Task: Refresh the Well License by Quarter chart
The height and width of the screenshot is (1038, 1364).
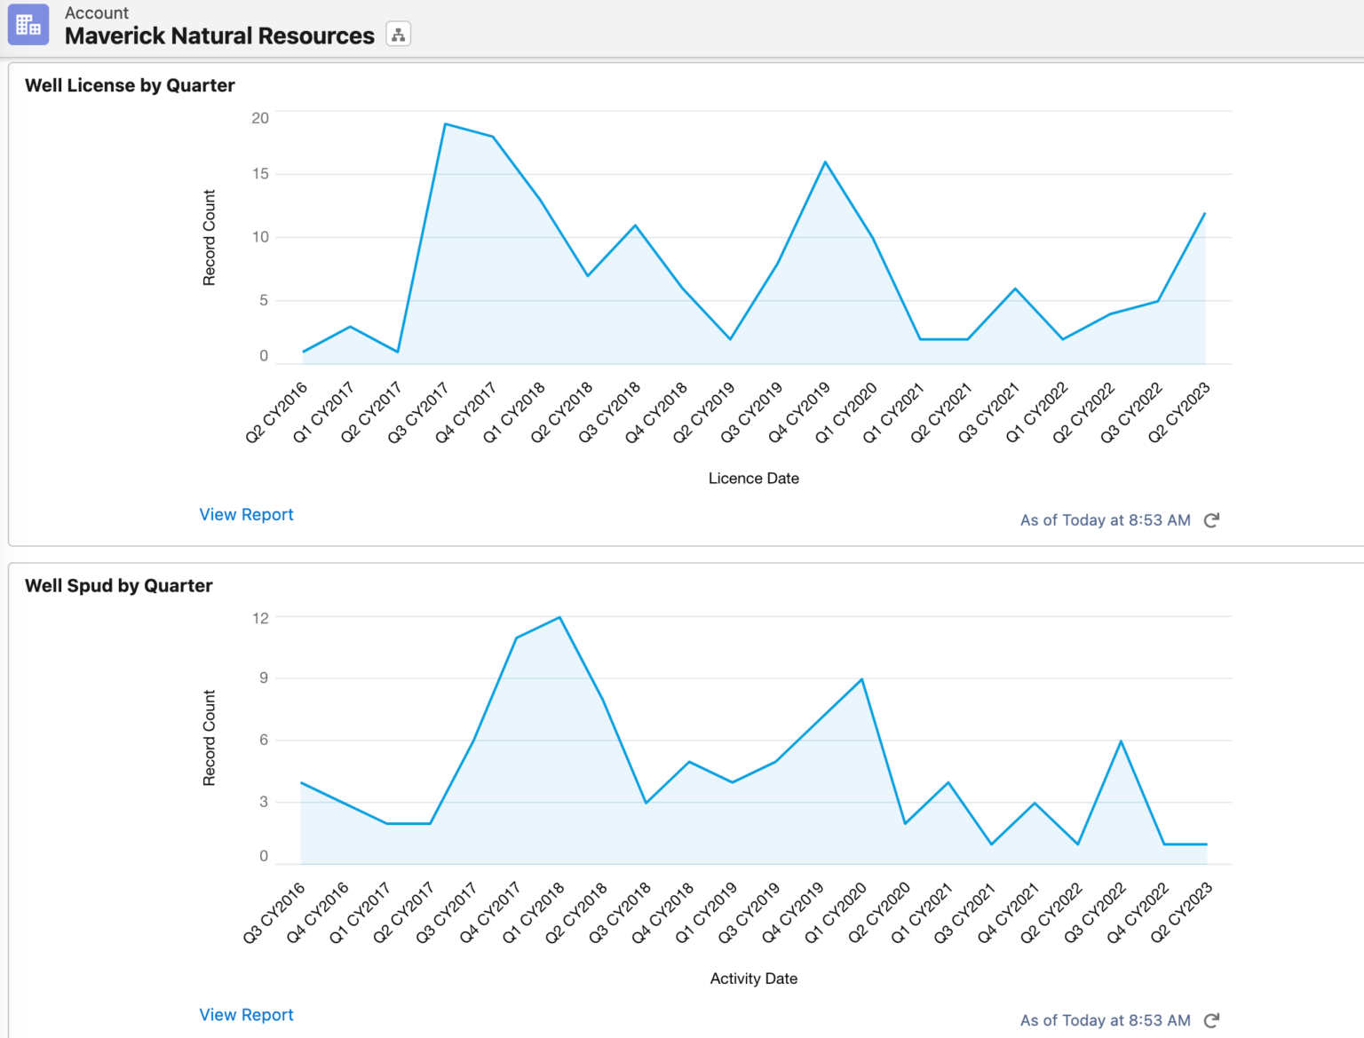Action: click(1211, 520)
